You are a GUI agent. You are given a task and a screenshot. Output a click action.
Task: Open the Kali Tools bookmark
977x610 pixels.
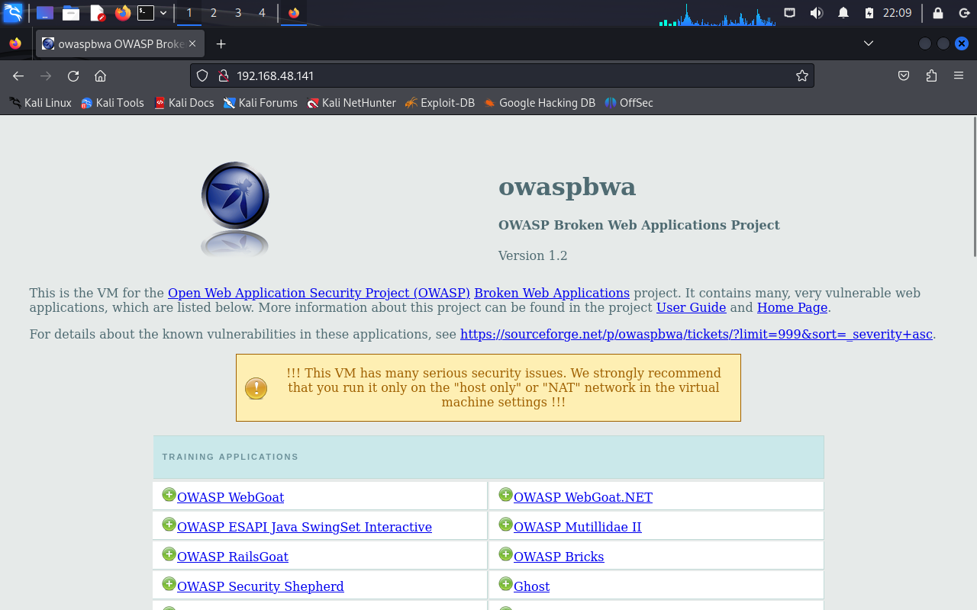[x=112, y=103]
